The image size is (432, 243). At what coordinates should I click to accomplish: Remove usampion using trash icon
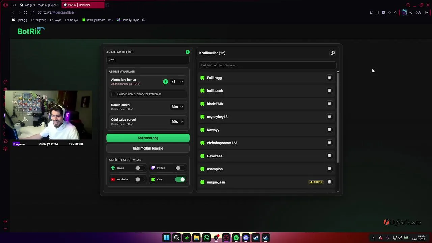pyautogui.click(x=329, y=169)
